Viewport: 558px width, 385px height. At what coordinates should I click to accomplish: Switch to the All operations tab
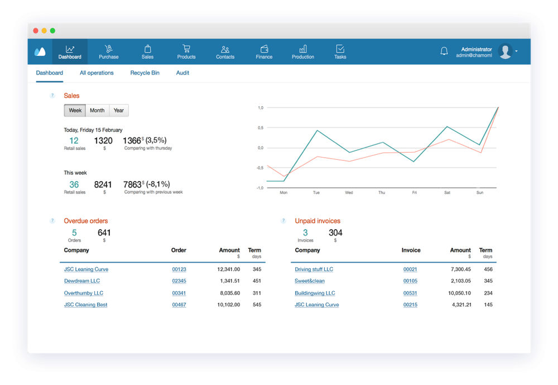[97, 73]
